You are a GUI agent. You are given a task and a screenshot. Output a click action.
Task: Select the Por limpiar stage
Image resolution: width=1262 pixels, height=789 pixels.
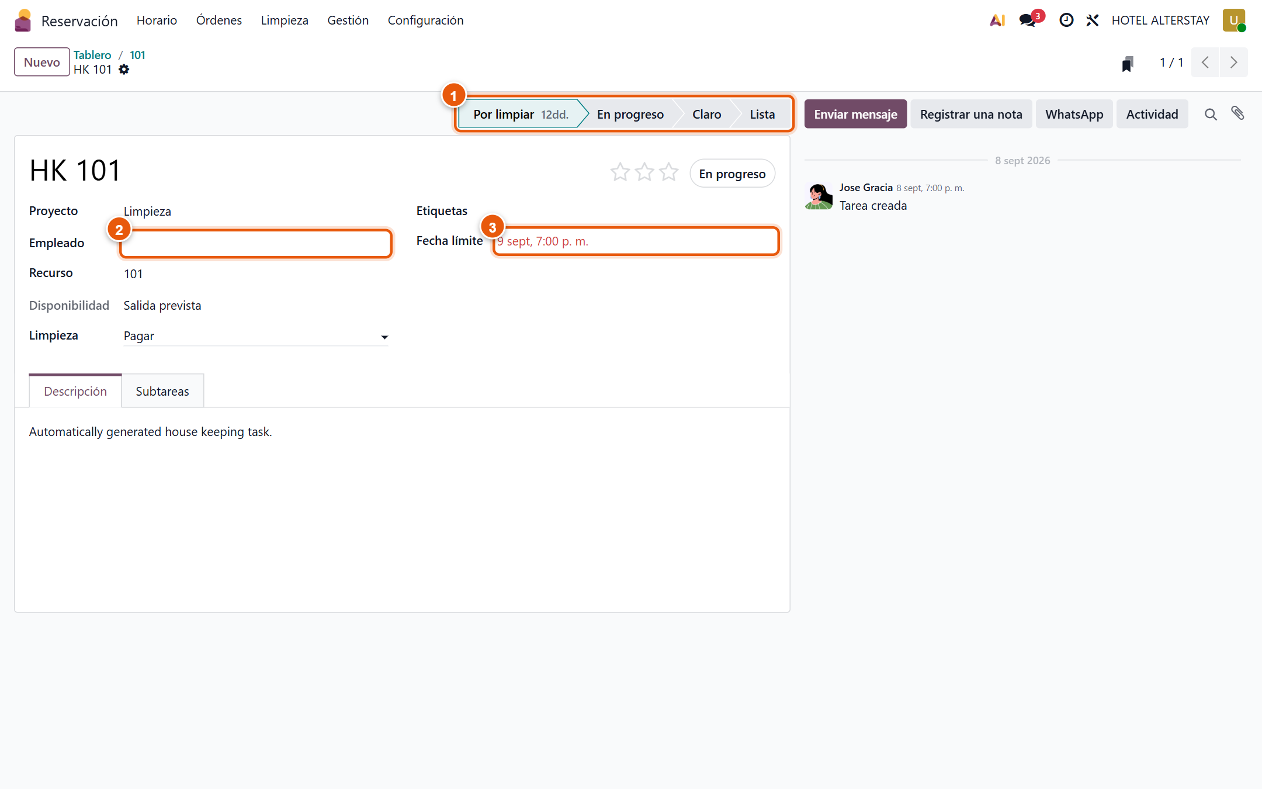point(521,114)
